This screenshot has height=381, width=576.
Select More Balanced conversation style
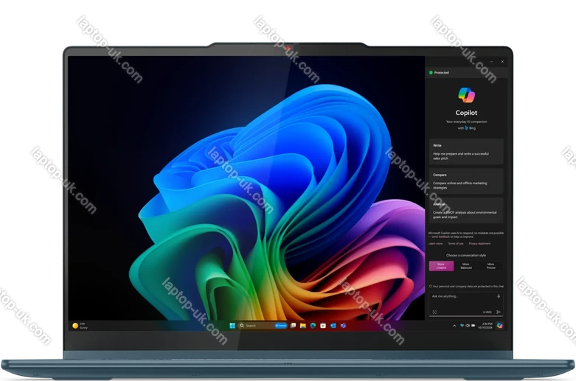(x=465, y=265)
